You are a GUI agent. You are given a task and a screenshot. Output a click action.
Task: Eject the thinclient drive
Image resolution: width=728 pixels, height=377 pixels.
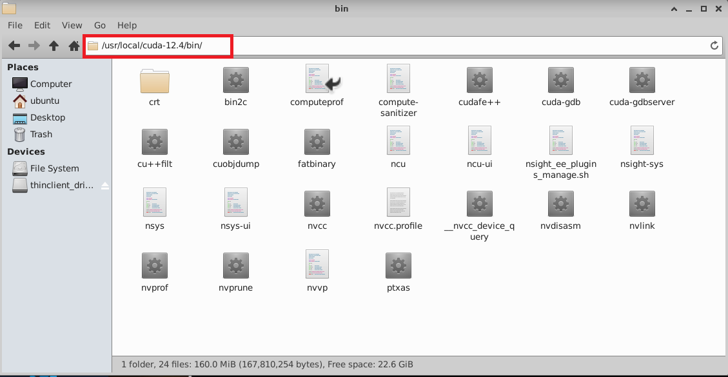point(105,186)
